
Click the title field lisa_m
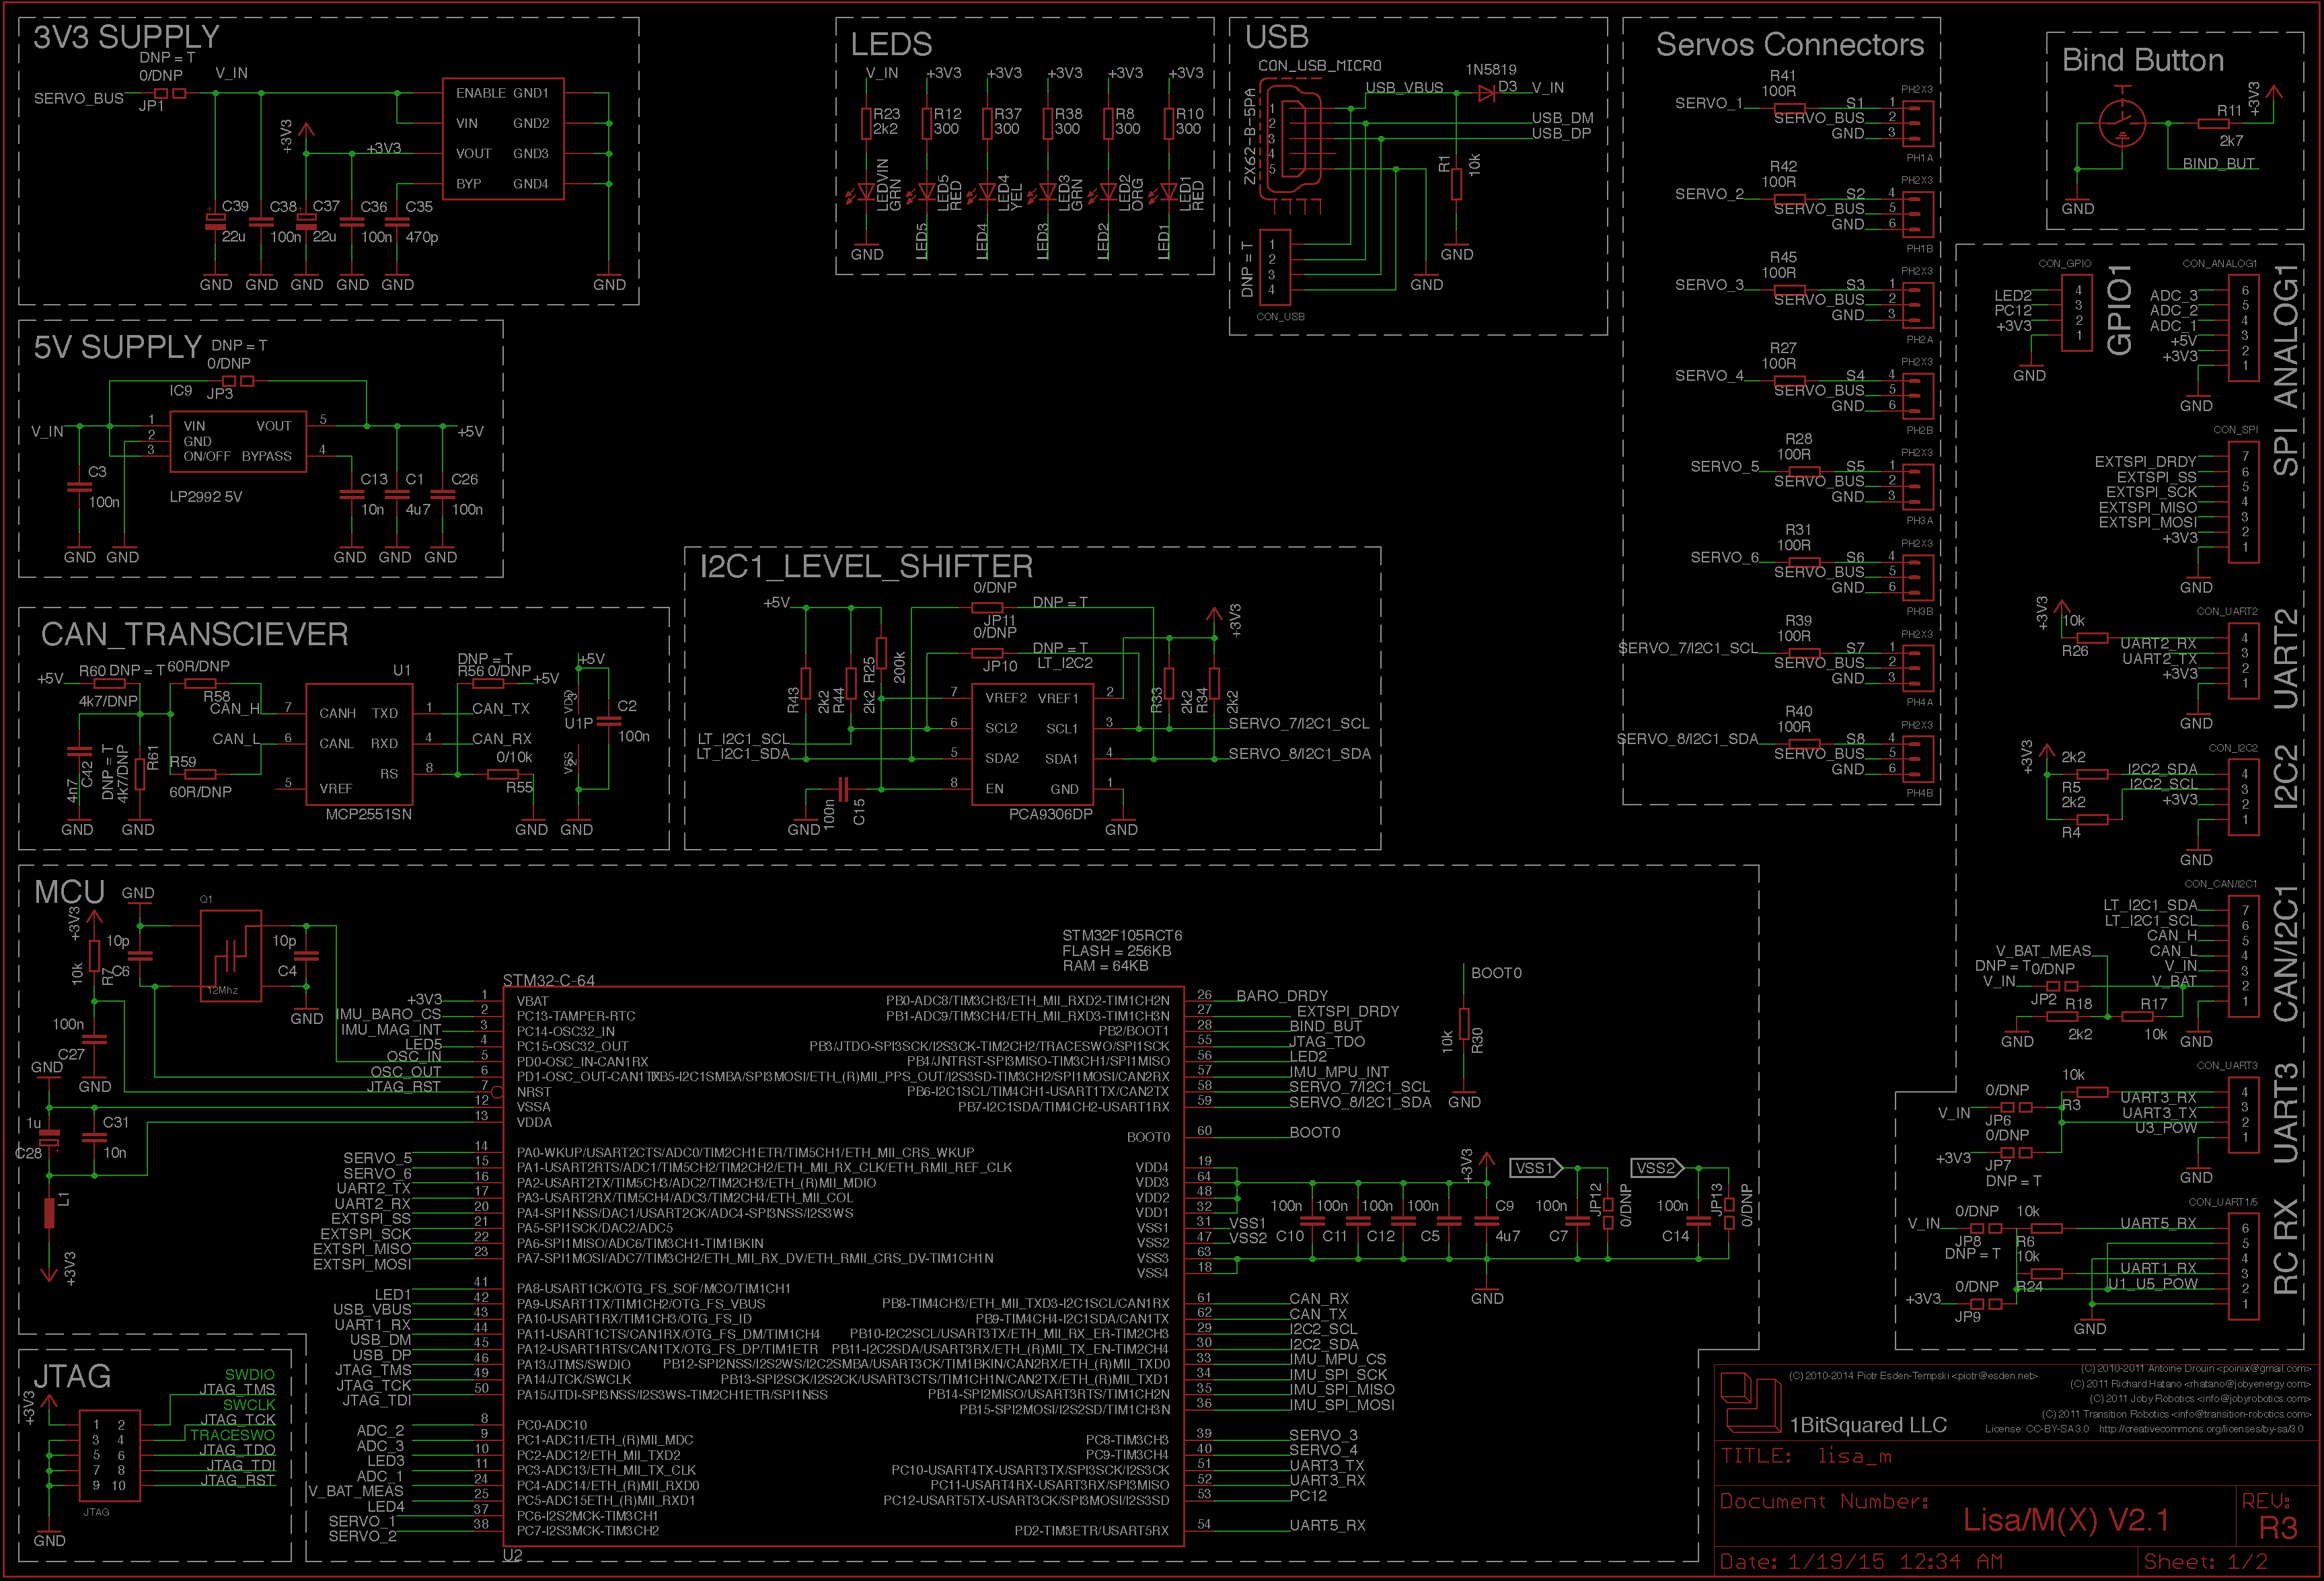pos(1855,1456)
